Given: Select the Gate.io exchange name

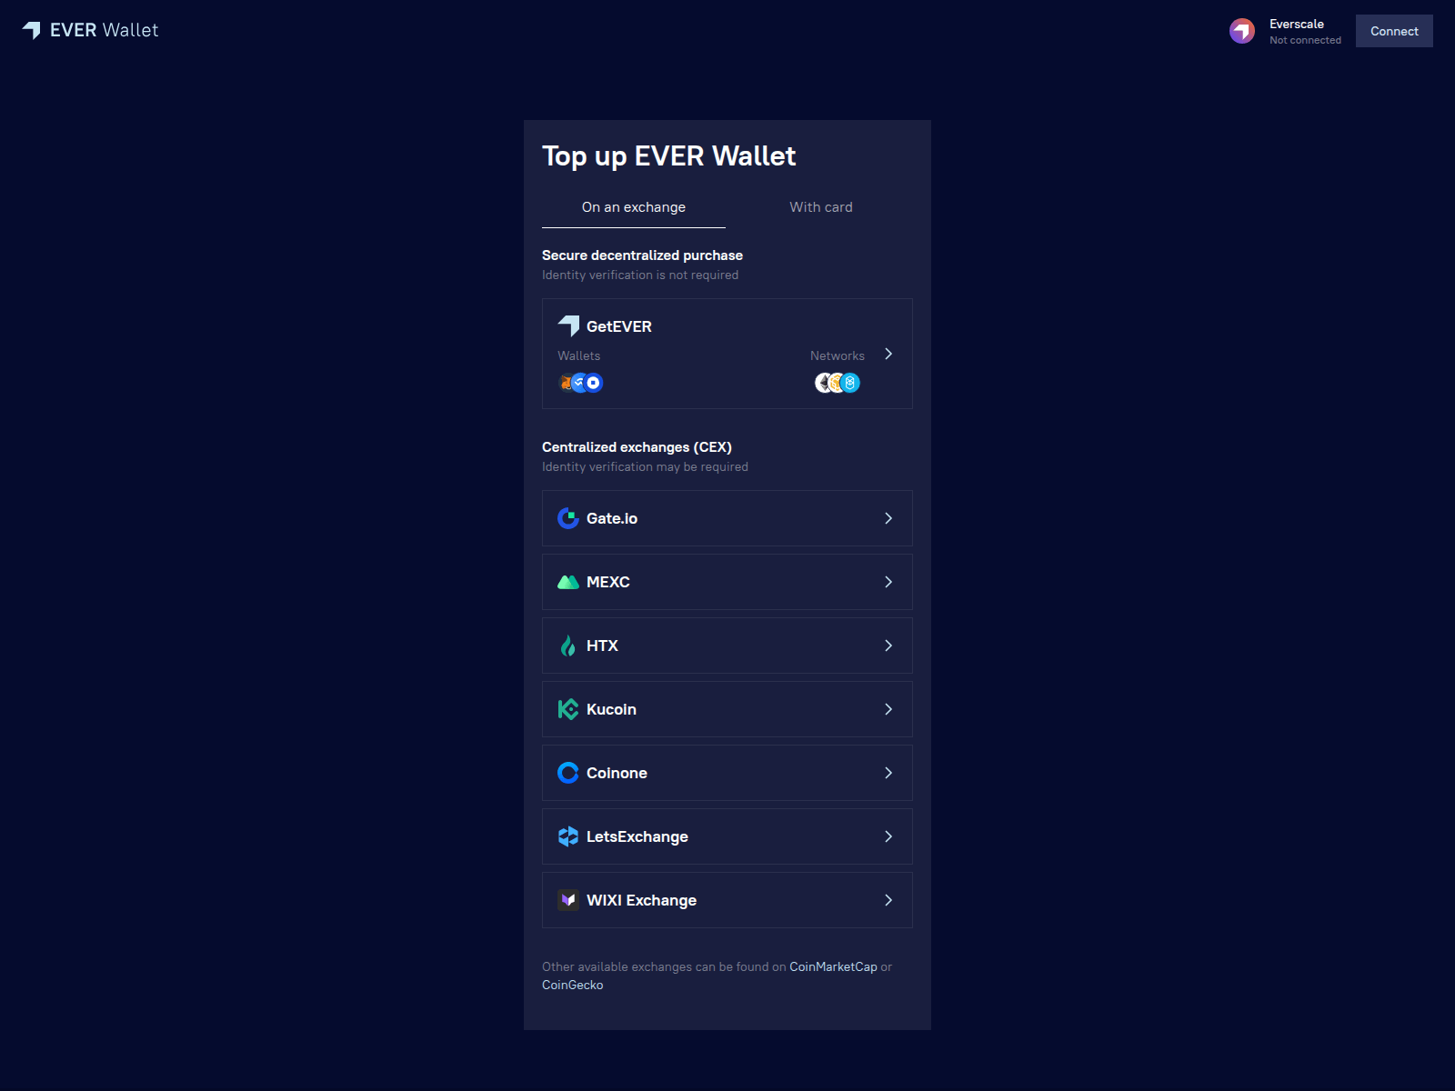Looking at the screenshot, I should pyautogui.click(x=612, y=518).
